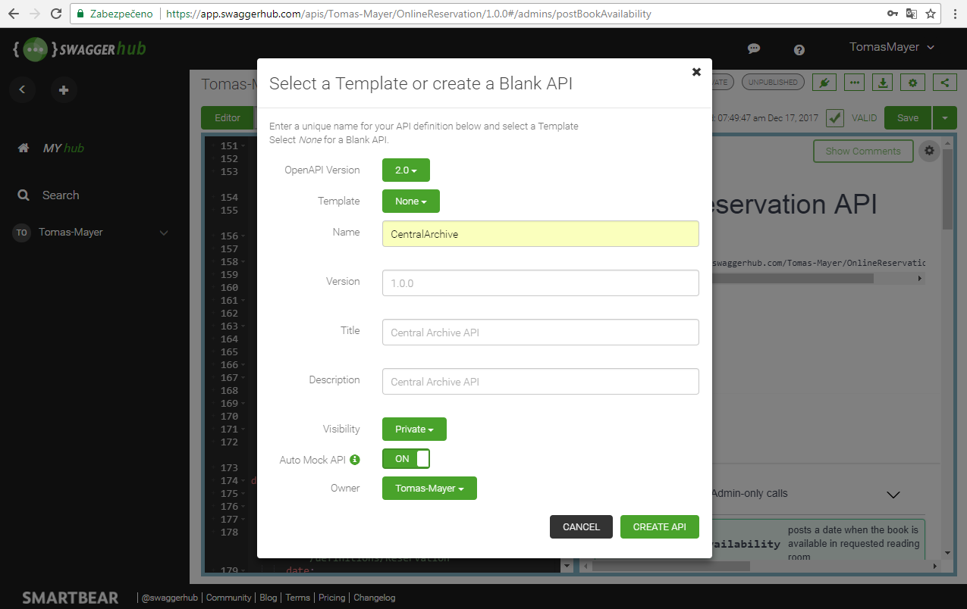Click the CREATE API button
Screen dimensions: 967x609
pos(659,527)
